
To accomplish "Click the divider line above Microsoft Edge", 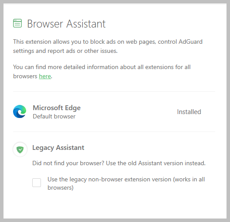I will [x=114, y=91].
